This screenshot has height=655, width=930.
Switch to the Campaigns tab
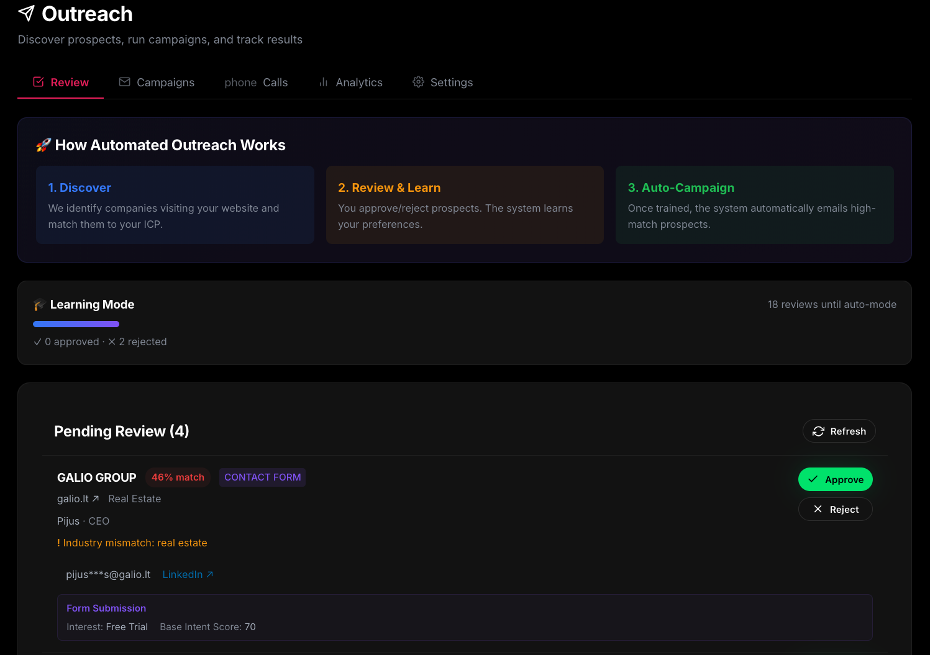point(165,82)
